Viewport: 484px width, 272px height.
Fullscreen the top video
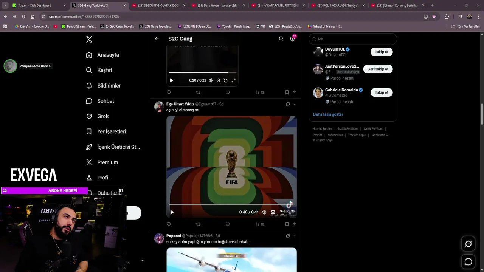click(233, 80)
